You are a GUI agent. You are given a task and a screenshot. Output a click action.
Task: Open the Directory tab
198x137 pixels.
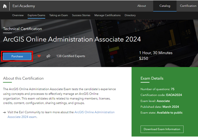pos(130,15)
